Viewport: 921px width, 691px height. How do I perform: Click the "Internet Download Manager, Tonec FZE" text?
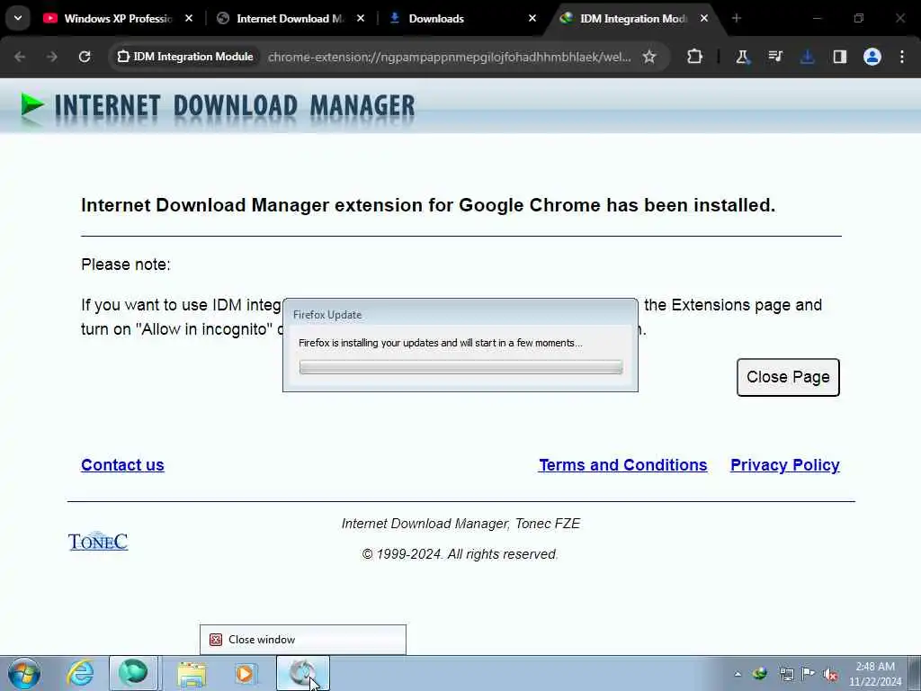[461, 524]
